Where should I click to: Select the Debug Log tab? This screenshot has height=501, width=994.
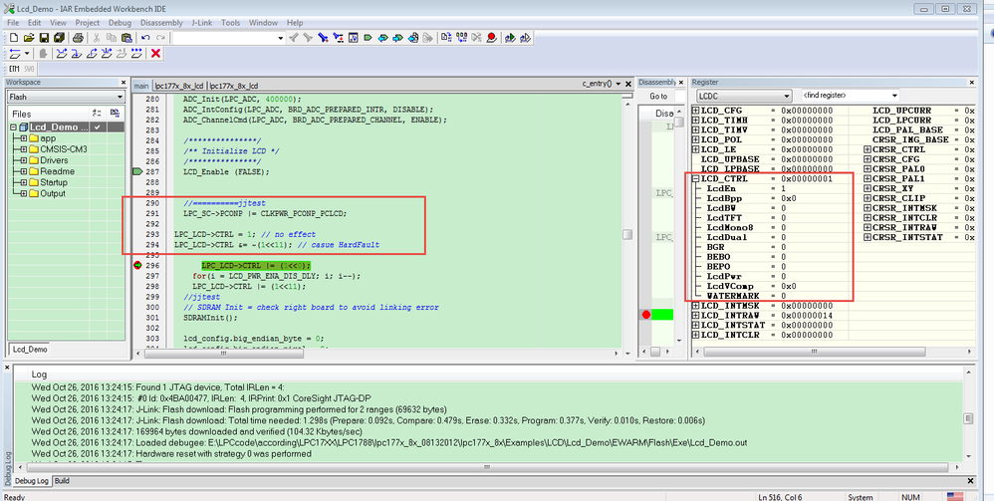(x=32, y=481)
